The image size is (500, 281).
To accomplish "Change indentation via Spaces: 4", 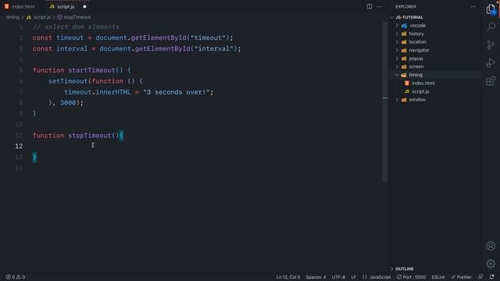I will click(316, 277).
